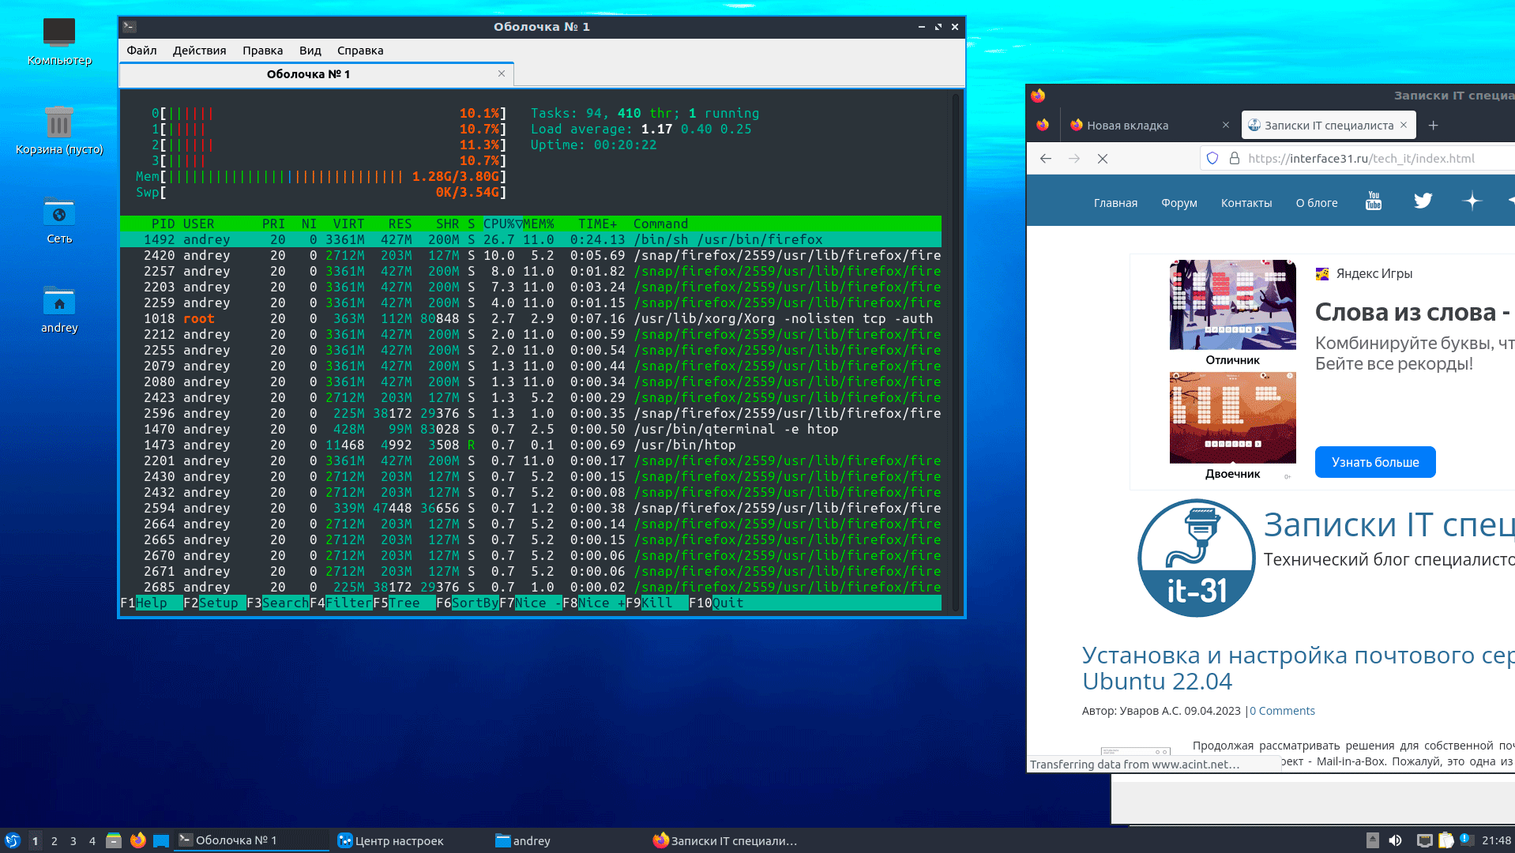Screen dimensions: 1515x853
Task: Open the Вид menu
Action: [x=310, y=51]
